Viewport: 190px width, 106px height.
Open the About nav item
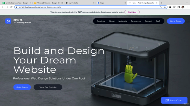coord(112,21)
